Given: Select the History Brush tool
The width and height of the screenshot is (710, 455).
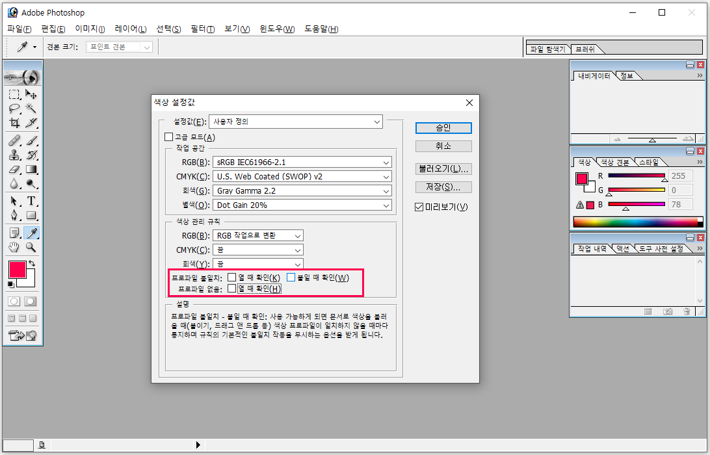Looking at the screenshot, I should (x=31, y=155).
